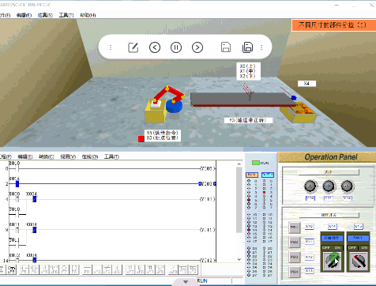Go to previous step with left arrow circle

click(x=155, y=47)
